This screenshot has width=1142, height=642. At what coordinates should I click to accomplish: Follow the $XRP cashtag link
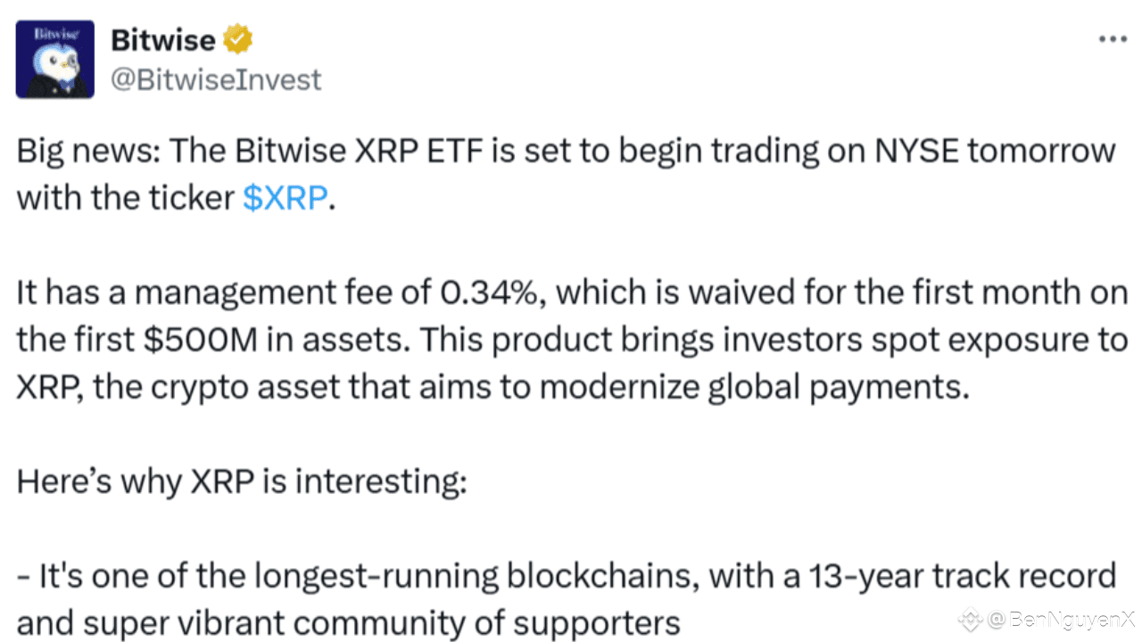point(285,198)
